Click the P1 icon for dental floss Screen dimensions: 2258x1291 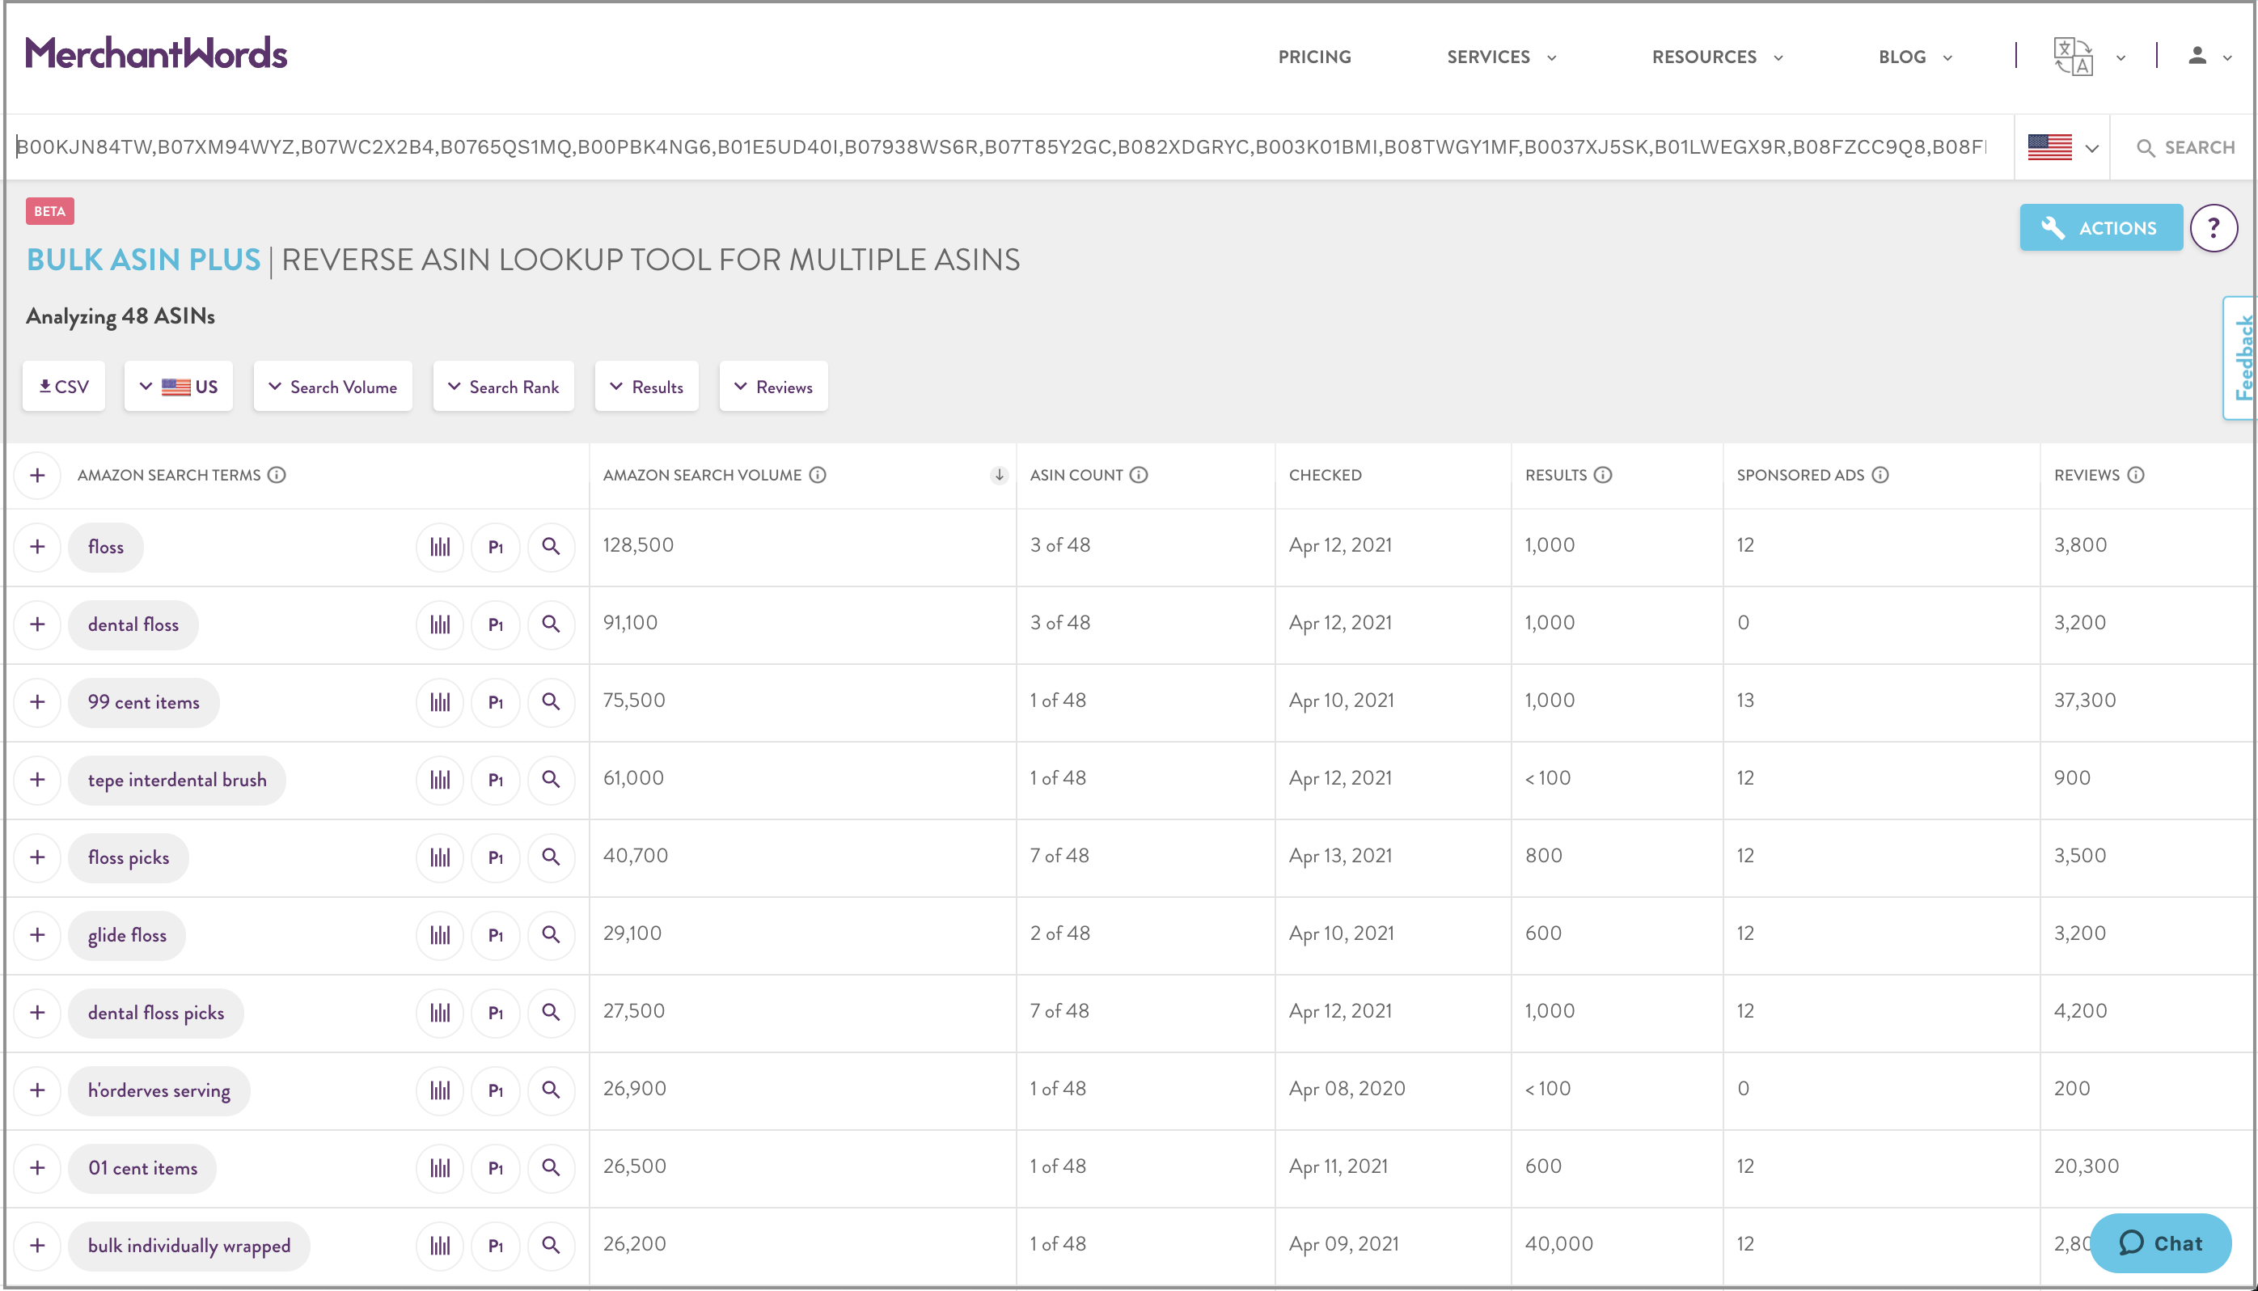click(496, 624)
